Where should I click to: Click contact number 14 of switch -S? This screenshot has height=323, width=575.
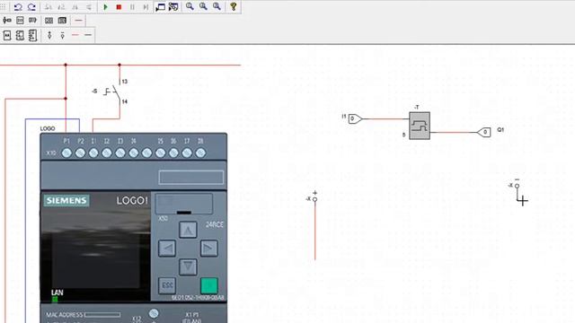point(125,101)
